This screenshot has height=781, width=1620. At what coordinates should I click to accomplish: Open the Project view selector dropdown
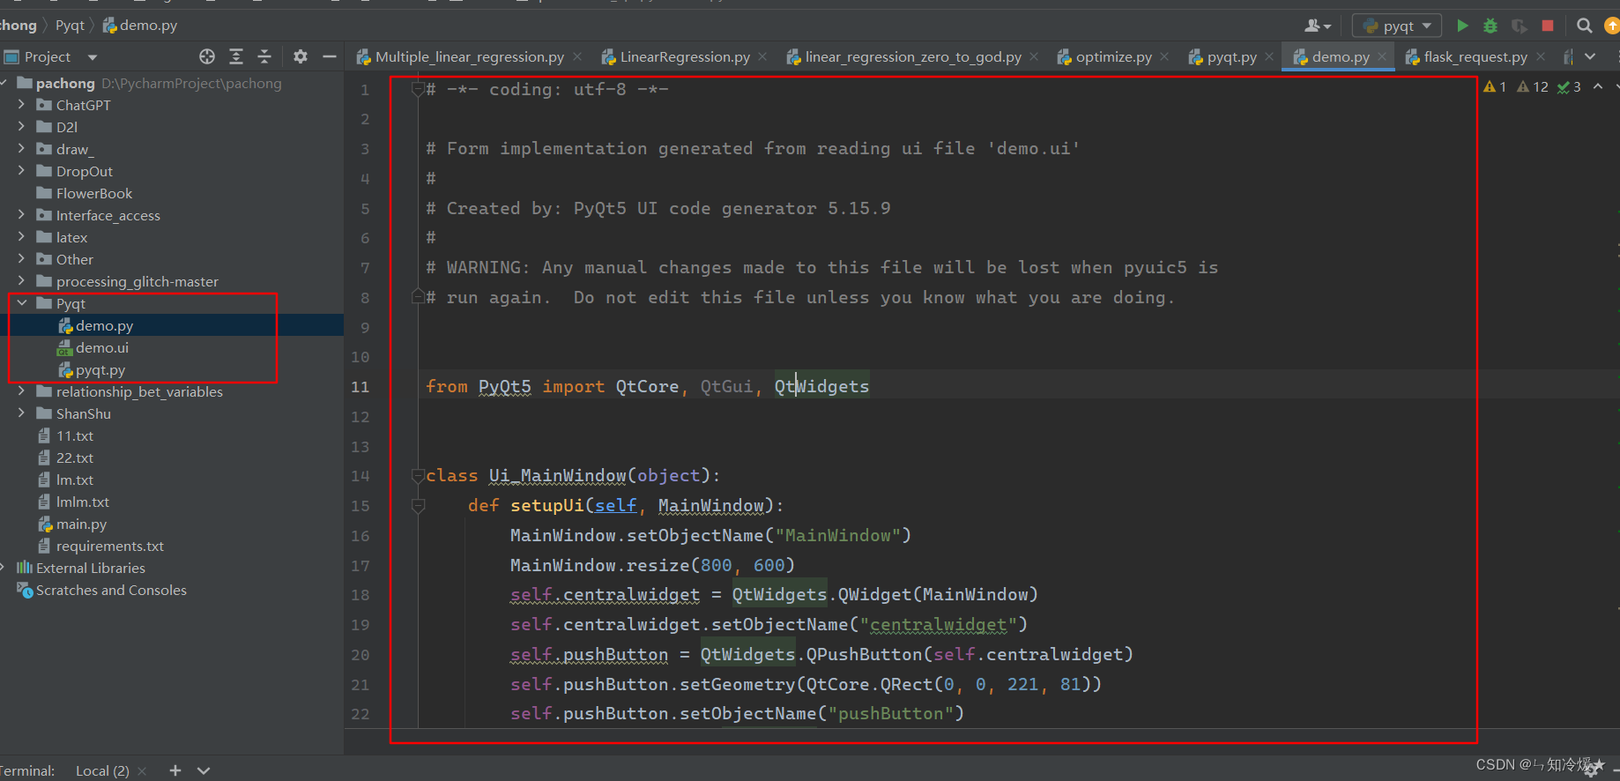93,57
